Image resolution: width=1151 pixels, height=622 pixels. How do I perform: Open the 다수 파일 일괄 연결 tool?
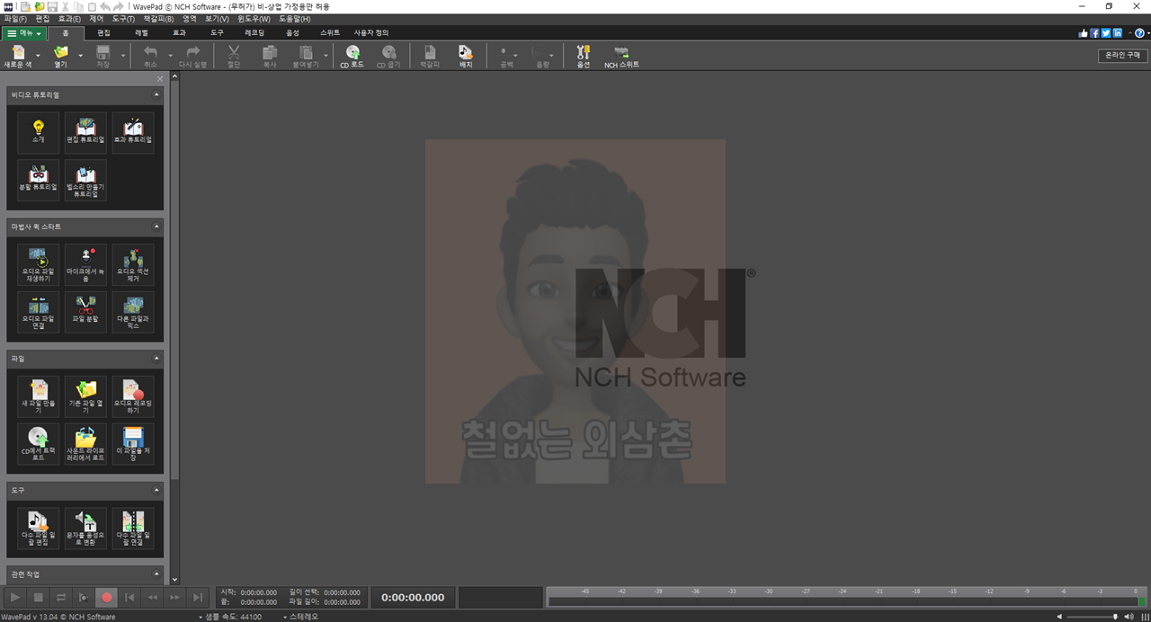tap(133, 529)
